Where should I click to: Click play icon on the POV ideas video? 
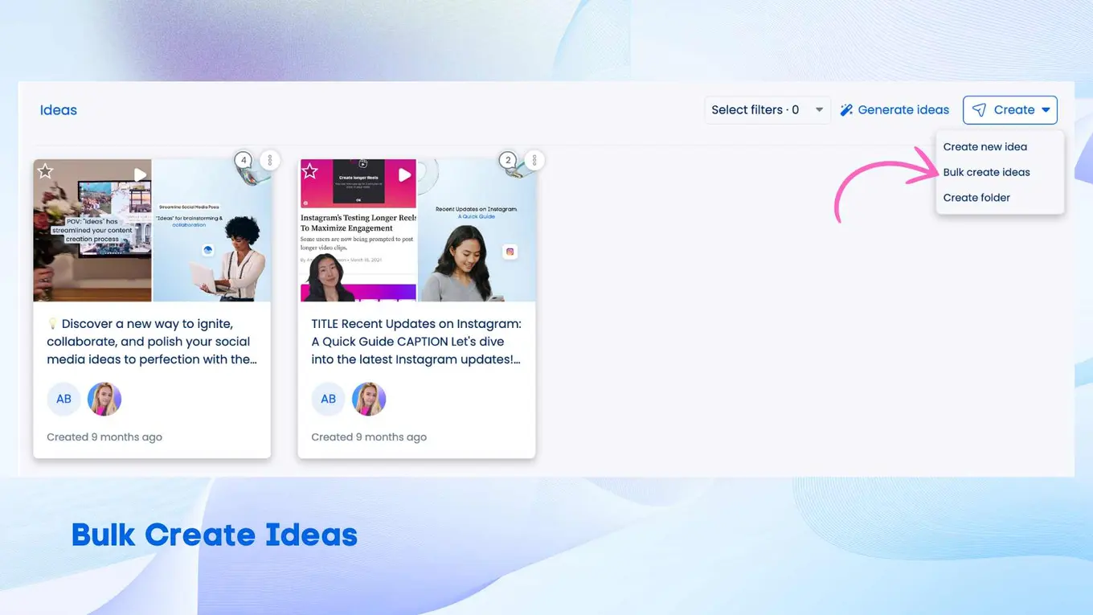(140, 174)
